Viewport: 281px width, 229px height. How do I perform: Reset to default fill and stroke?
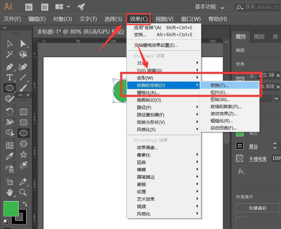coord(6,221)
